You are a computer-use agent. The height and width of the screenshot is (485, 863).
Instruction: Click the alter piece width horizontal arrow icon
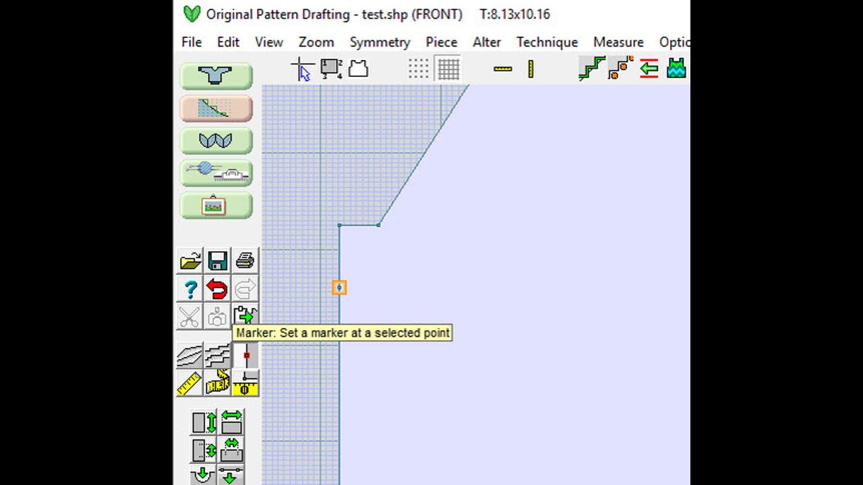pos(231,422)
